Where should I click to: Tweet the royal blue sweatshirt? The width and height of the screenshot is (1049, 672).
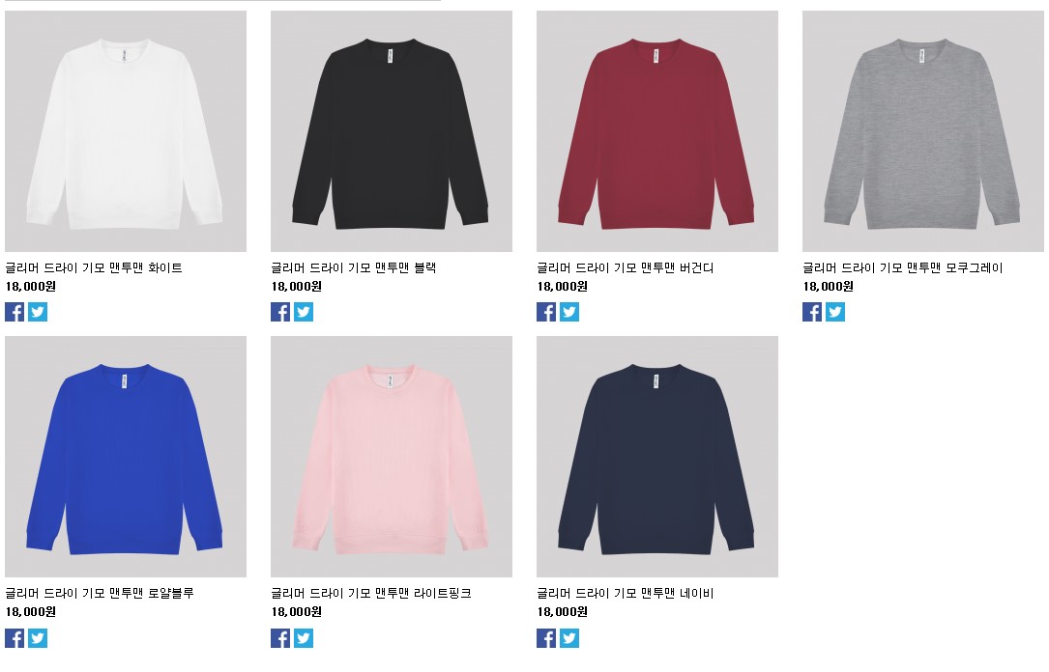38,638
